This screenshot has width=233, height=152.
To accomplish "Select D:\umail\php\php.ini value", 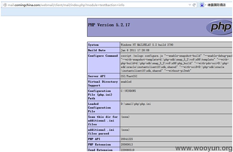I will (x=136, y=104).
